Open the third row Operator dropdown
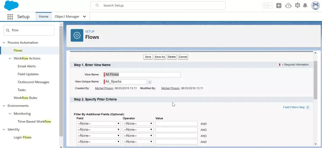The width and height of the screenshot is (322, 148). click(x=138, y=136)
